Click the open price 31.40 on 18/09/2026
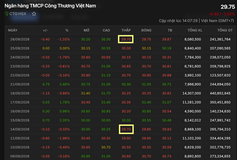237x160 pixels. (x=86, y=93)
